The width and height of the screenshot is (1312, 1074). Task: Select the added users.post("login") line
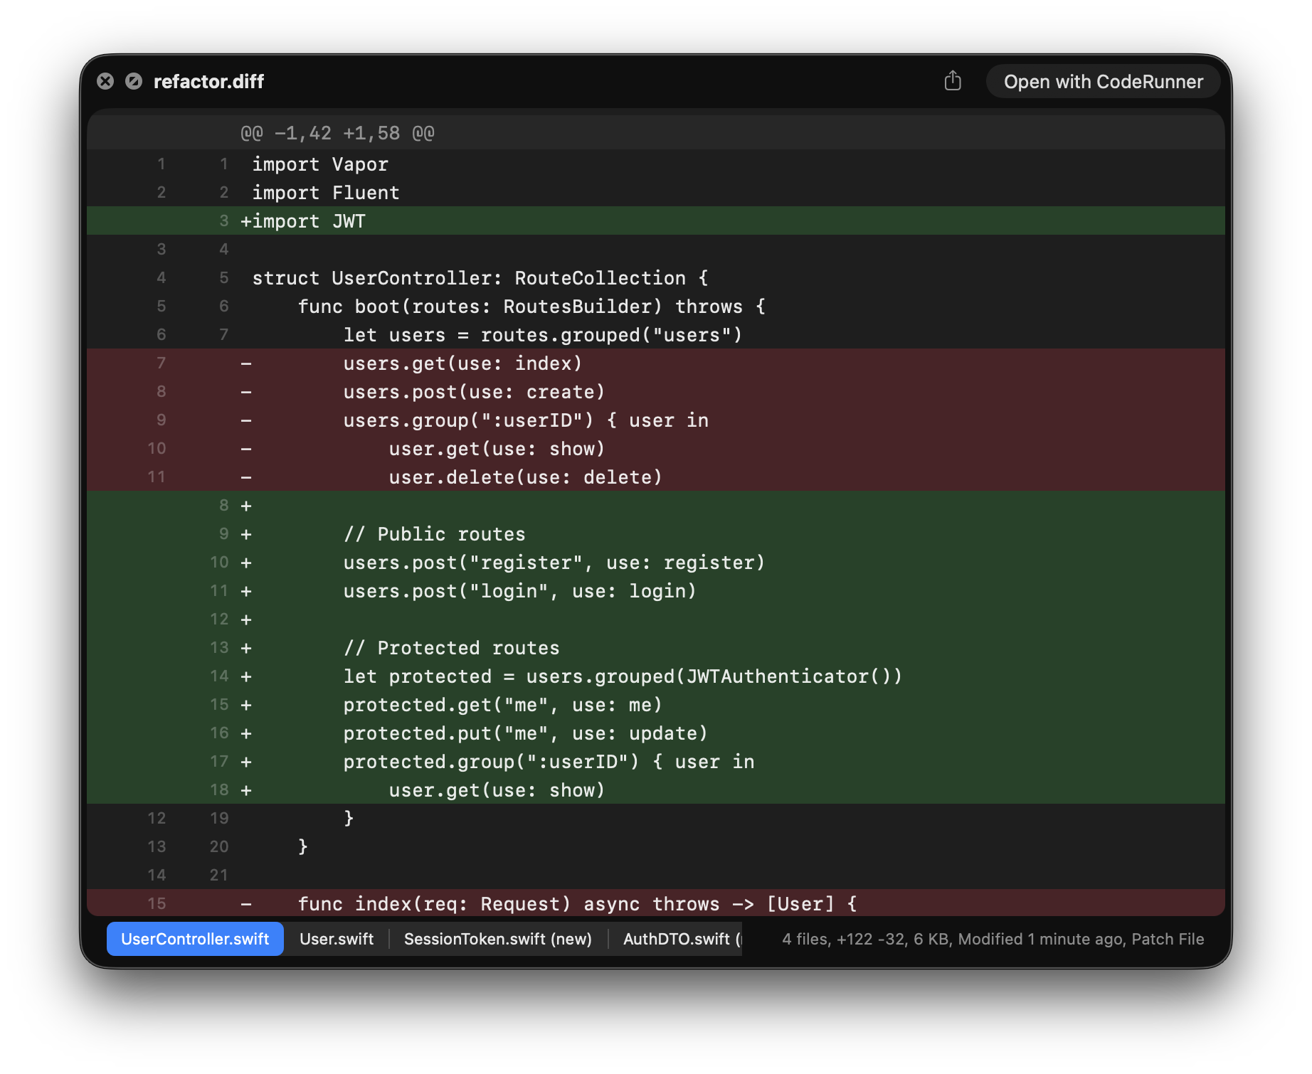click(x=519, y=591)
